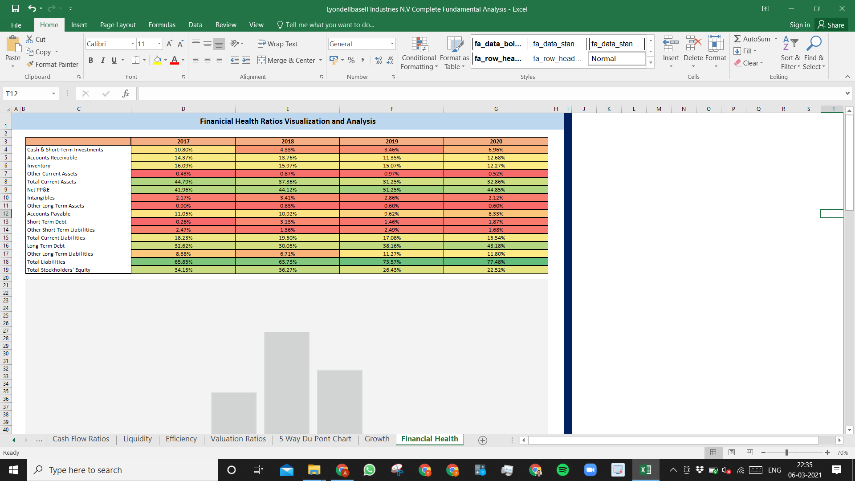Viewport: 855px width, 481px height.
Task: Apply the Normal cell style
Action: pos(617,59)
